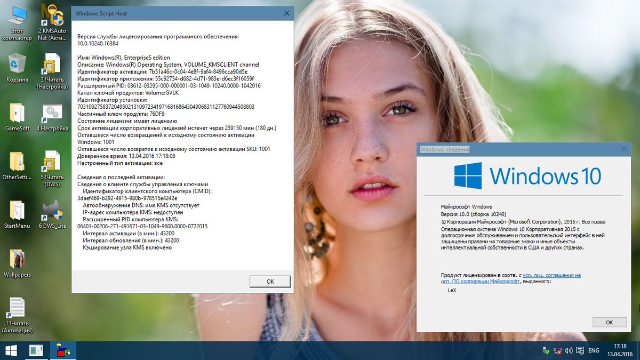Select the '1 !Читать (Активация)' text file
This screenshot has height=360, width=640.
coord(17,316)
